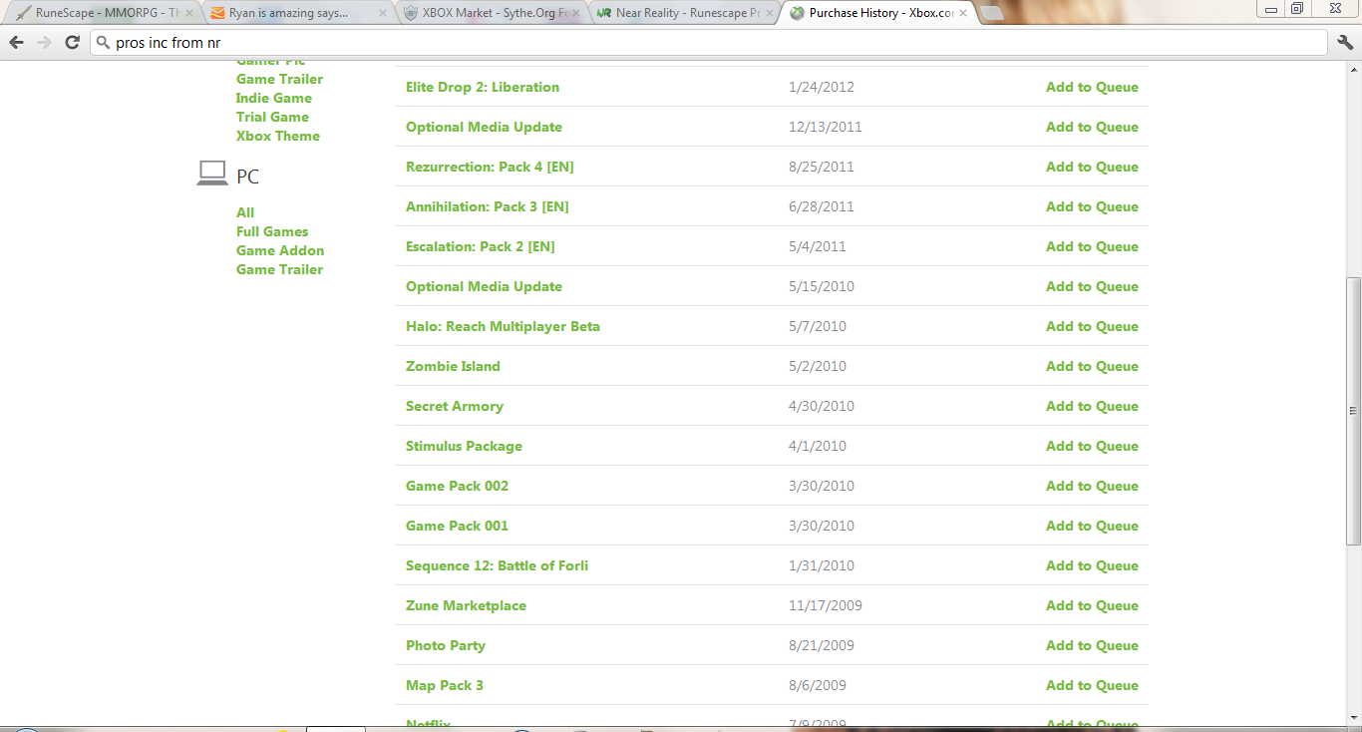Add Elite Drop 2: Liberation to queue
The height and width of the screenshot is (732, 1362).
[x=1092, y=87]
